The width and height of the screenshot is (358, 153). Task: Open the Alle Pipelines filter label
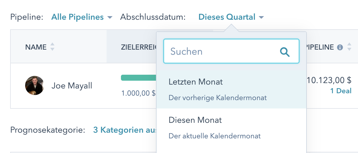(78, 17)
